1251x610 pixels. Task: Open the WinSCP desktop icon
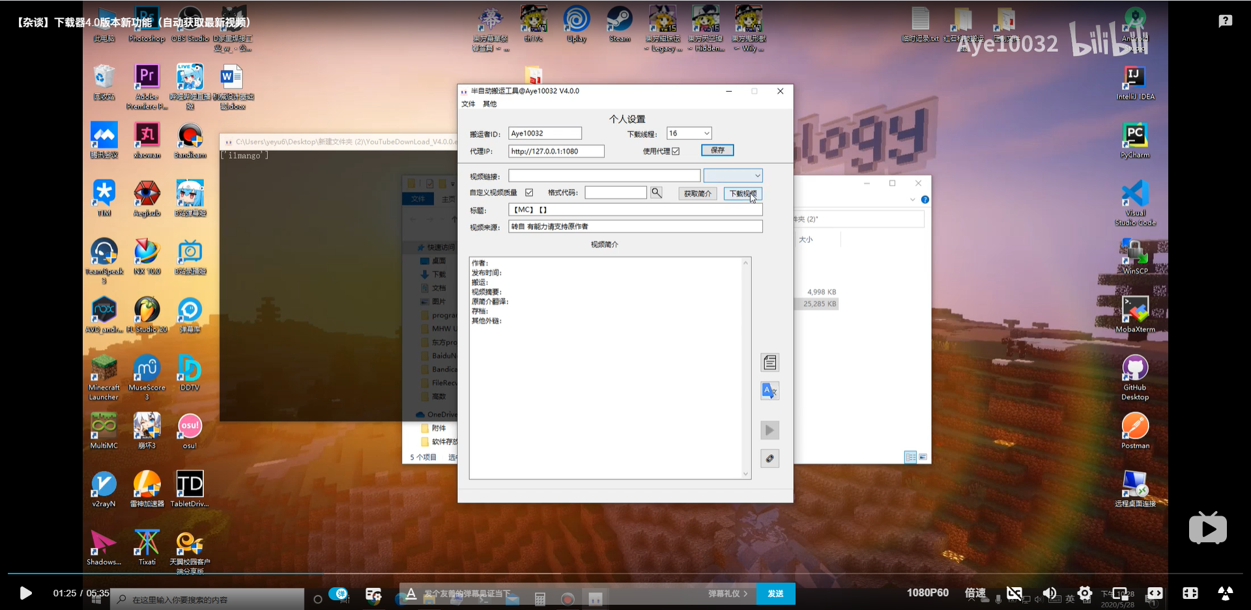click(x=1135, y=256)
